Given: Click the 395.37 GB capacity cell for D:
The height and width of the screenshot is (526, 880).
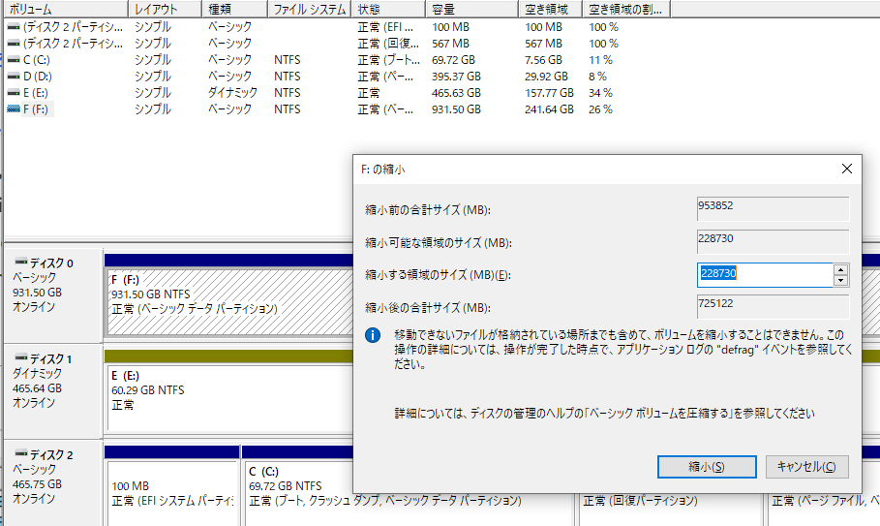Looking at the screenshot, I should 456,77.
